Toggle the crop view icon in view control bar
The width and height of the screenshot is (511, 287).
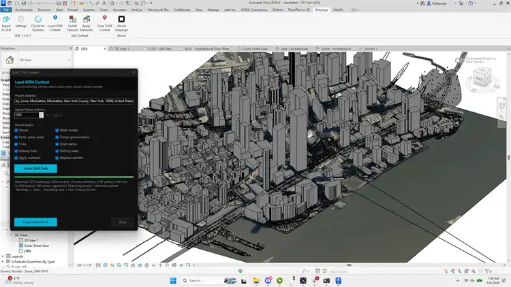(x=133, y=265)
